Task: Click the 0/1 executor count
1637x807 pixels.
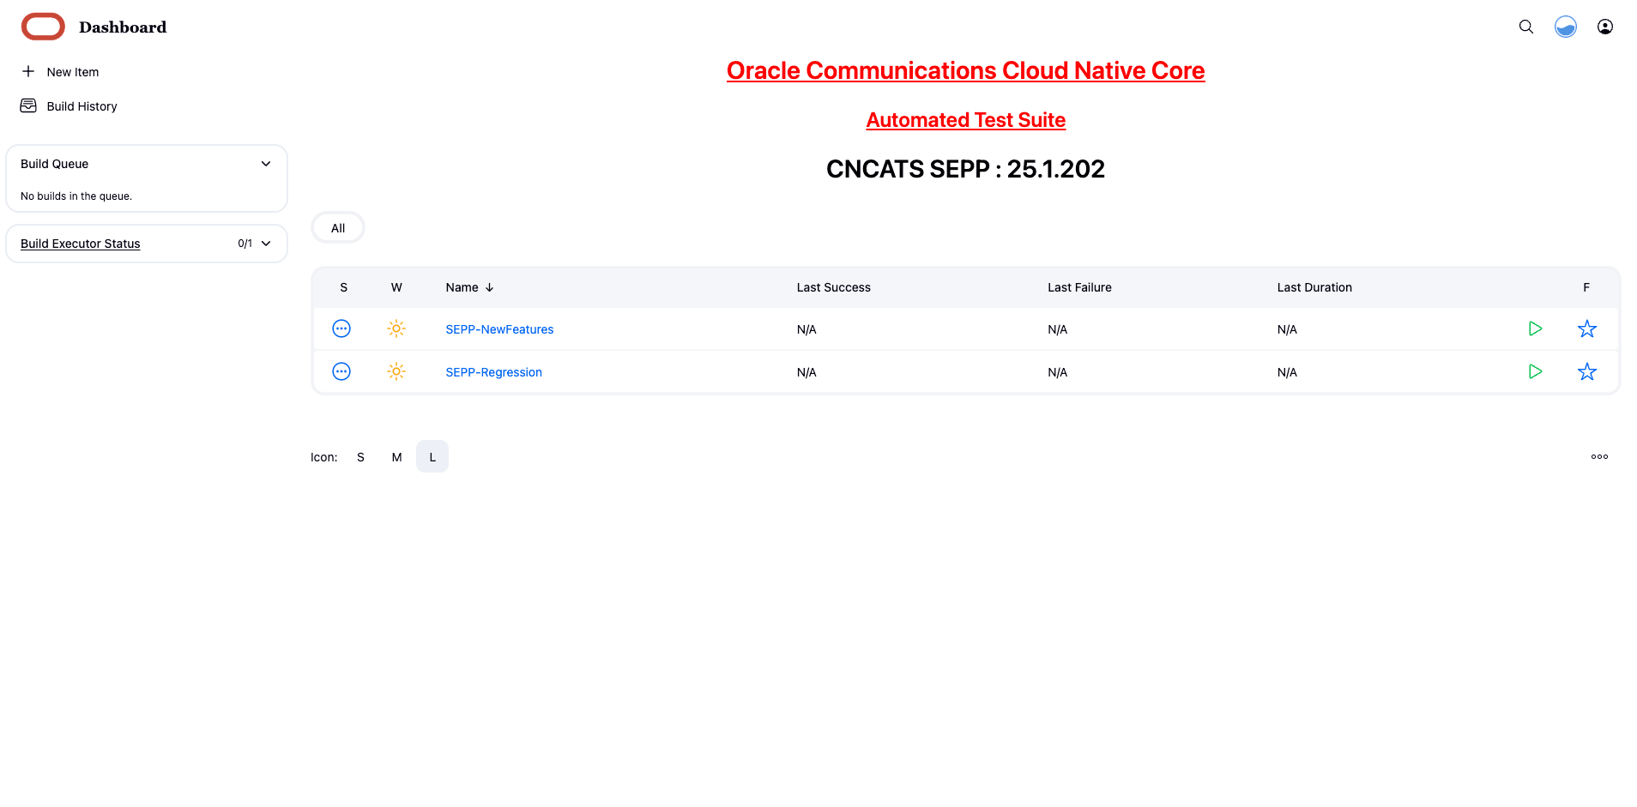Action: (x=245, y=244)
